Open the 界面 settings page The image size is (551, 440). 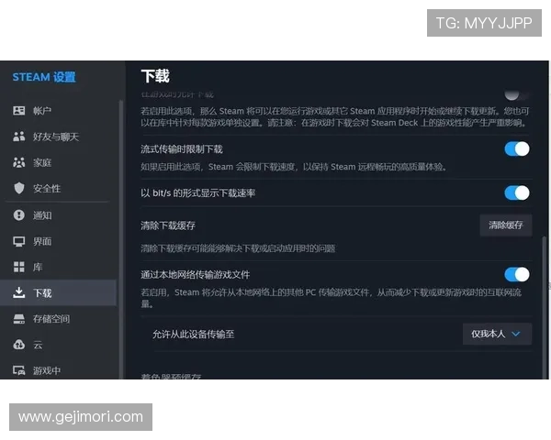tap(59, 241)
